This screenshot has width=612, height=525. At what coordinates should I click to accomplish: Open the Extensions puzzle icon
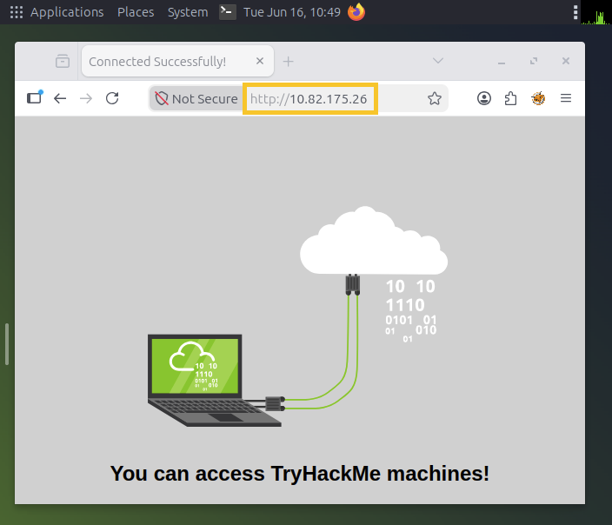pyautogui.click(x=510, y=98)
